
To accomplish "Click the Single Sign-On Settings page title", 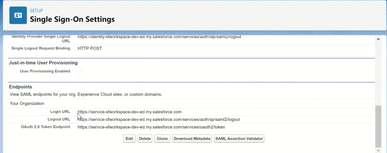I will pyautogui.click(x=72, y=19).
